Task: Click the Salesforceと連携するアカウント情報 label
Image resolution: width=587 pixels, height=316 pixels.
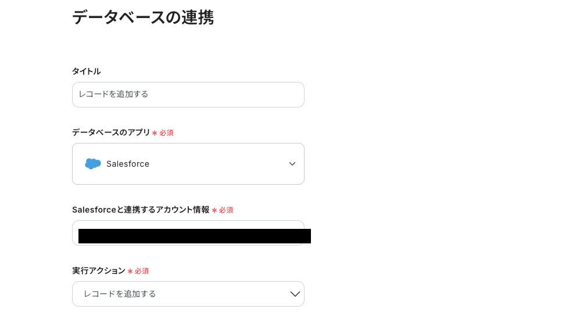Action: point(141,209)
